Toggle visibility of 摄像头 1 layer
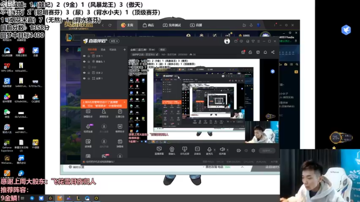 [x=84, y=61]
